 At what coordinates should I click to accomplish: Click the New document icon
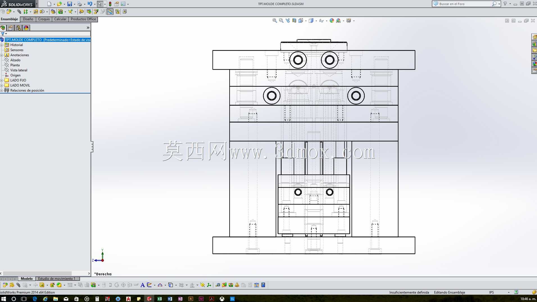click(x=49, y=4)
